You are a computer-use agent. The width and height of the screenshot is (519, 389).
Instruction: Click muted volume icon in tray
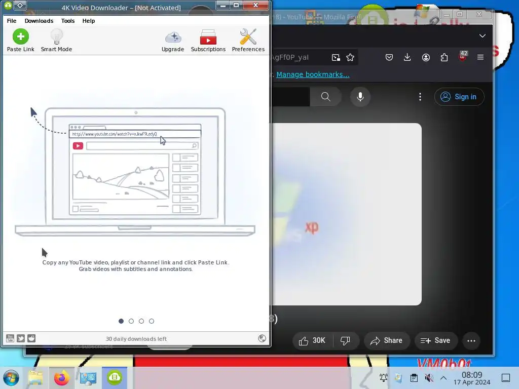coord(429,378)
